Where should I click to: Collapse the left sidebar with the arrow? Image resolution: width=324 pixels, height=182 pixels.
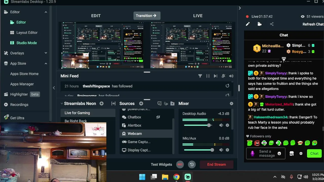coord(54,88)
